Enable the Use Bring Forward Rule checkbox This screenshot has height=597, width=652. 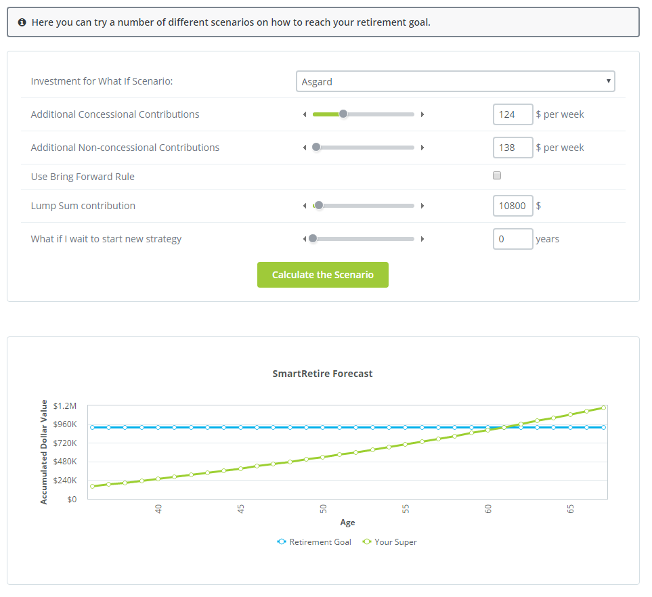point(497,176)
